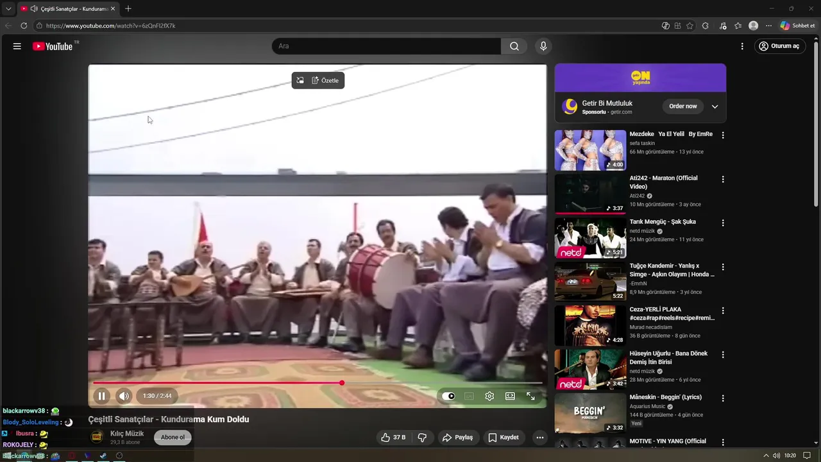Click the Sohbet et Copilot button
821x462 pixels.
(797, 26)
